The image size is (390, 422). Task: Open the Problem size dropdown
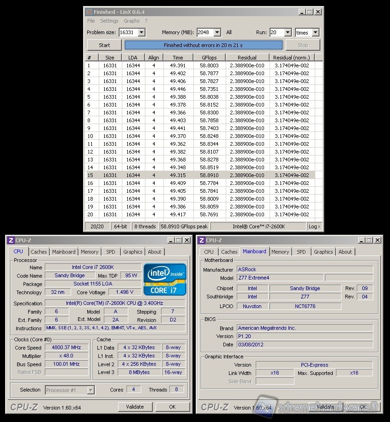(x=141, y=33)
